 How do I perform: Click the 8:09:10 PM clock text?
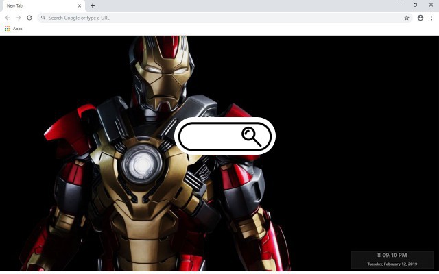392,255
